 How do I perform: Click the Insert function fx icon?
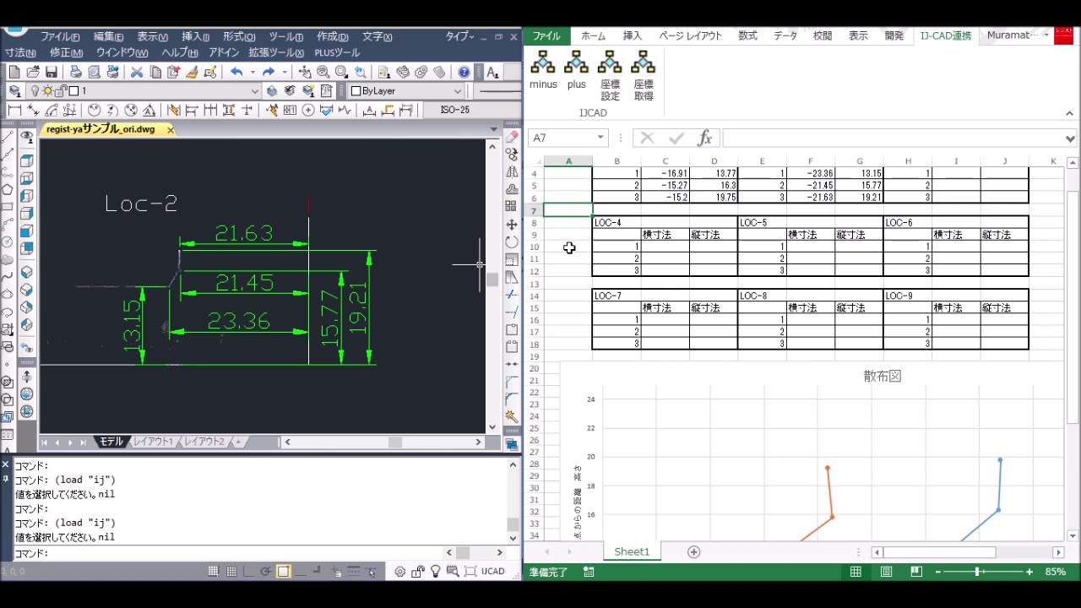tap(705, 138)
